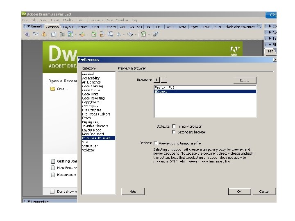Screen dimensions: 295x221
Task: Open the Head icon dropdown arrow
Action: coord(124,34)
